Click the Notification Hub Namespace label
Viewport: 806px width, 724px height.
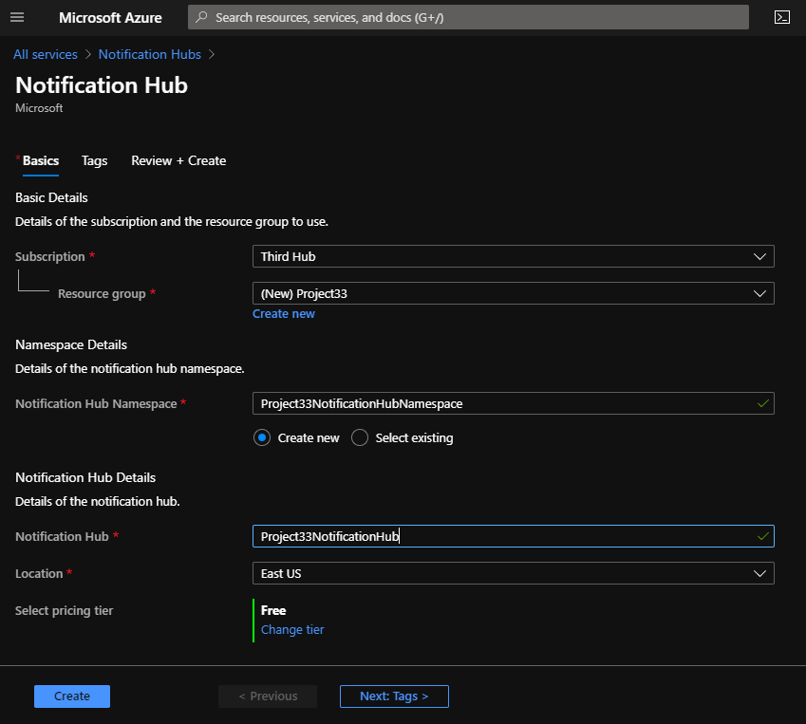(96, 404)
